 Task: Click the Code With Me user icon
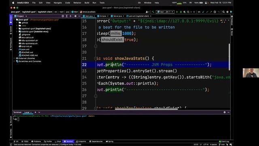pos(147,12)
